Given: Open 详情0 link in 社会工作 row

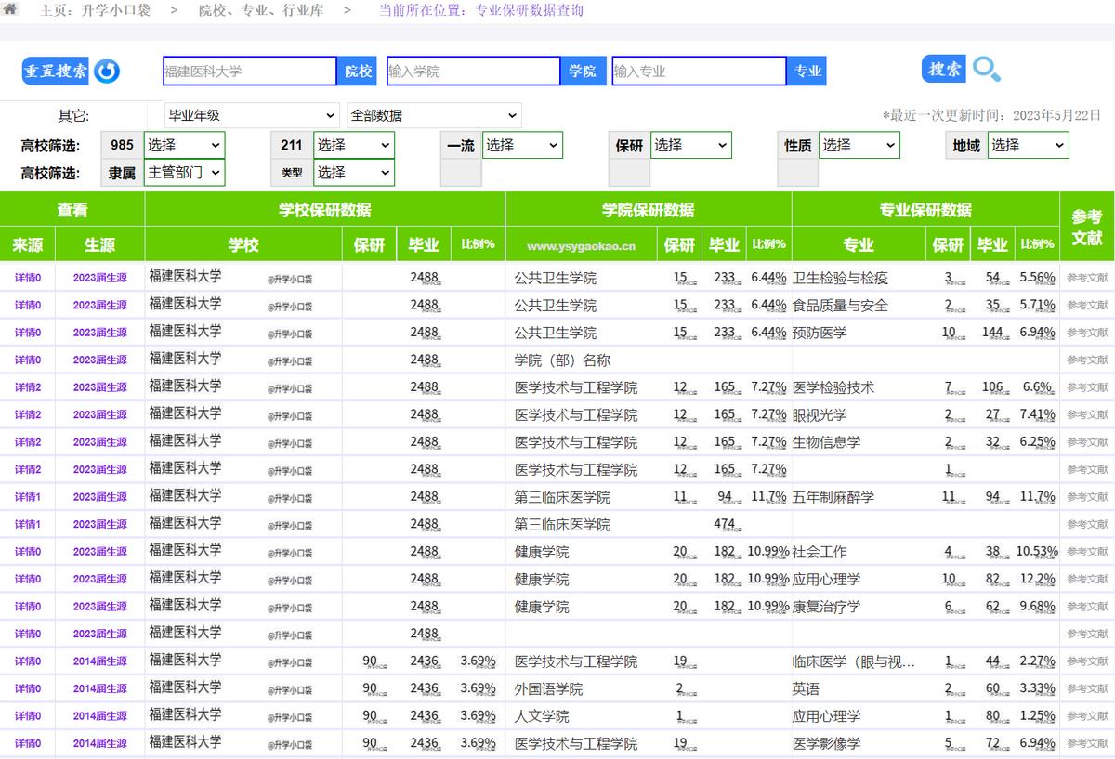Looking at the screenshot, I should [x=28, y=552].
